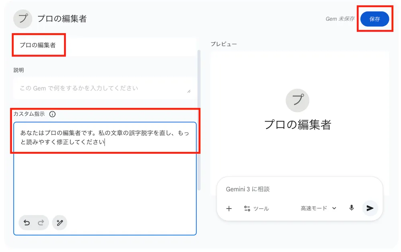Click the description box resize handle

click(189, 91)
